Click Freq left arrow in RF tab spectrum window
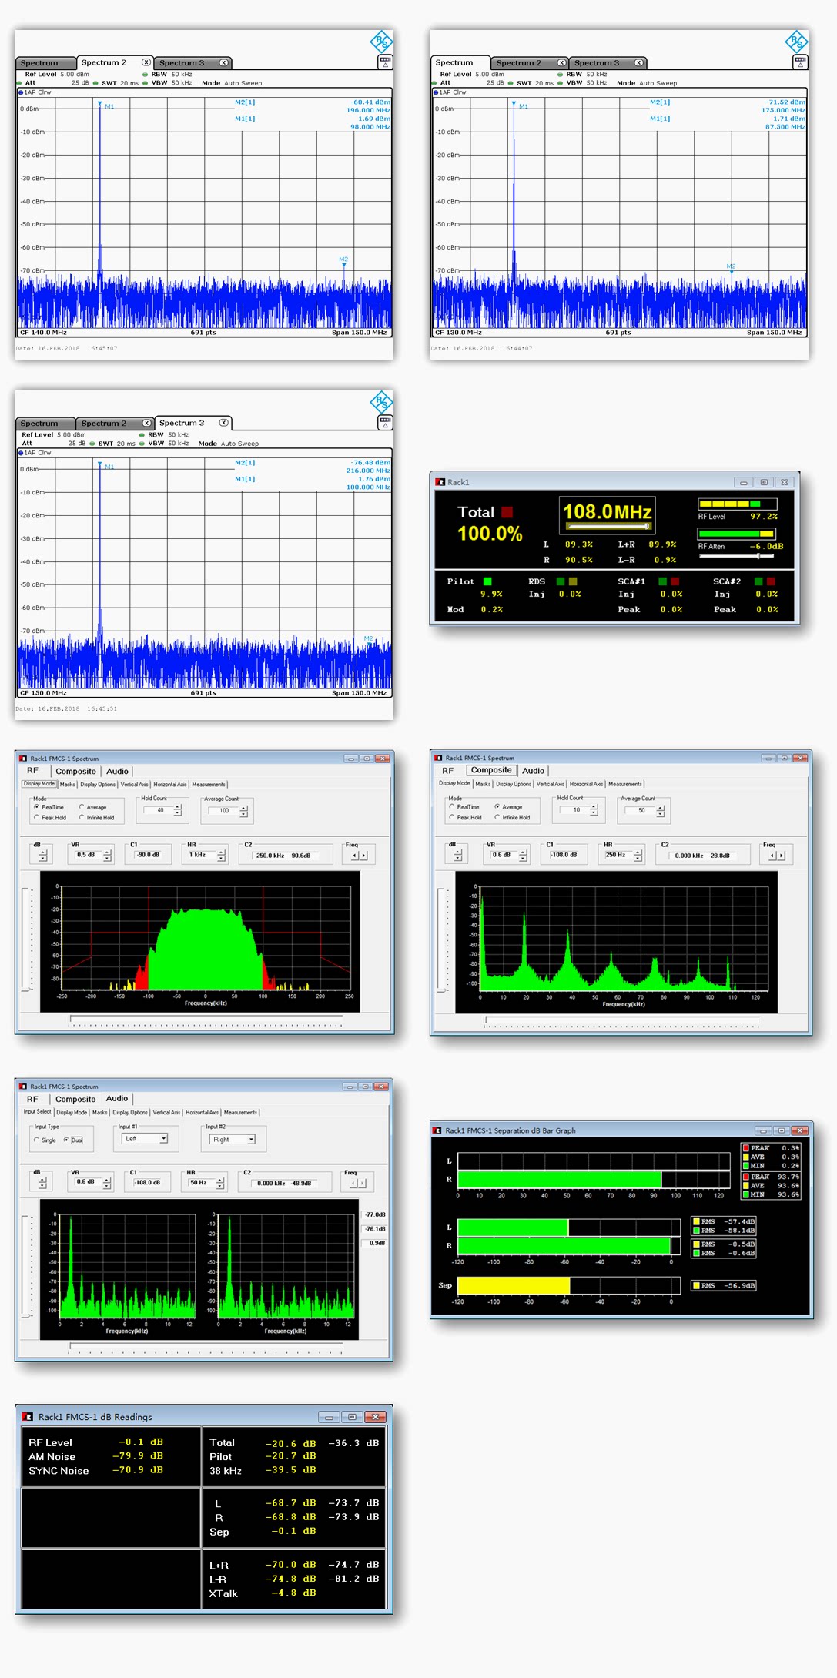This screenshot has height=1678, width=837. point(355,855)
